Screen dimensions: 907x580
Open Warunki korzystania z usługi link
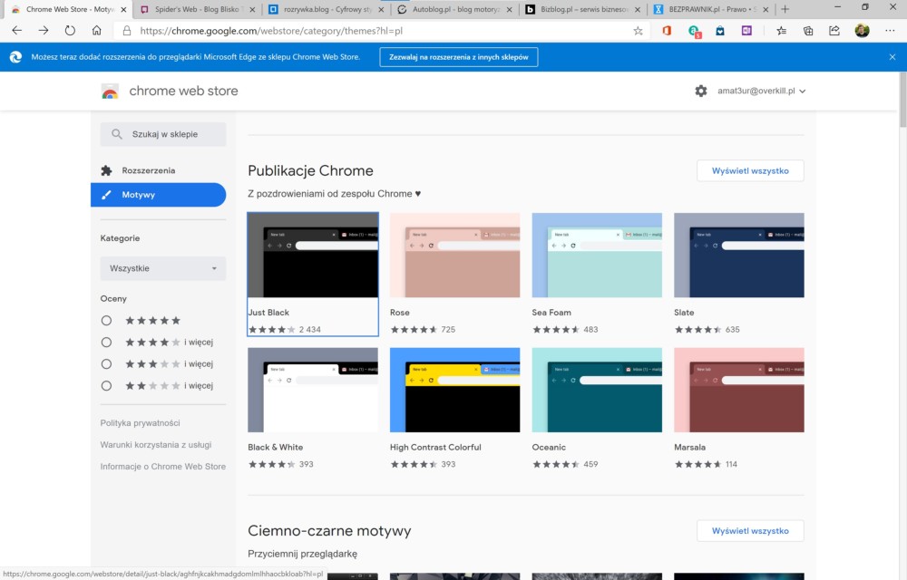[x=156, y=445]
